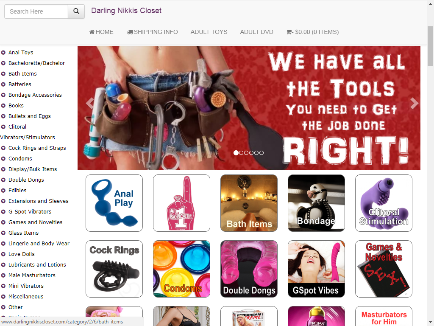This screenshot has height=326, width=434.
Task: Click inside the Search Here field
Action: 36,11
